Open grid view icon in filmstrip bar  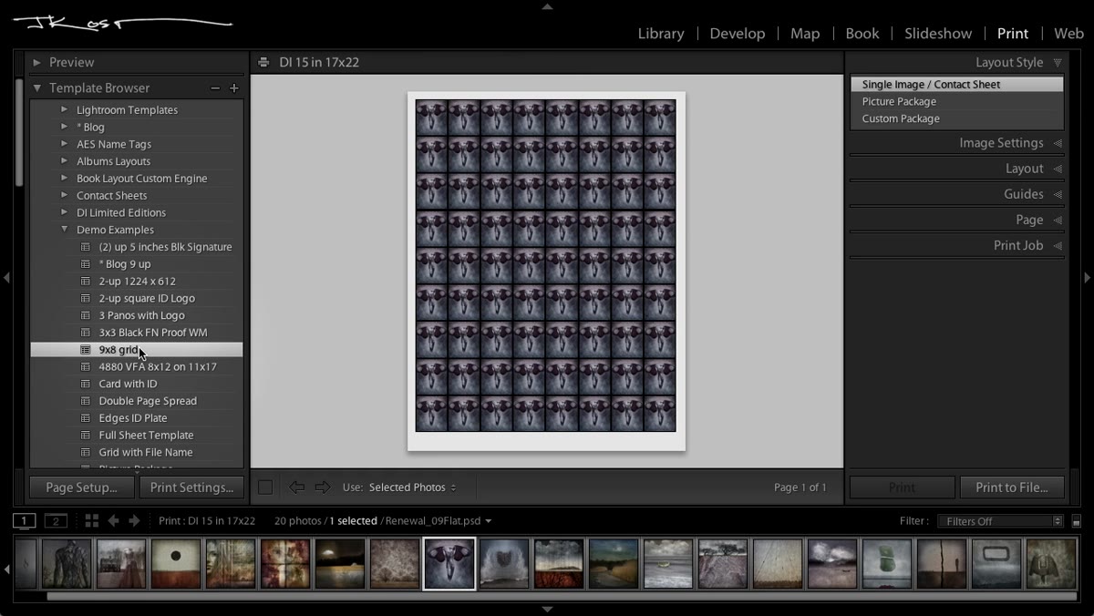pos(92,521)
